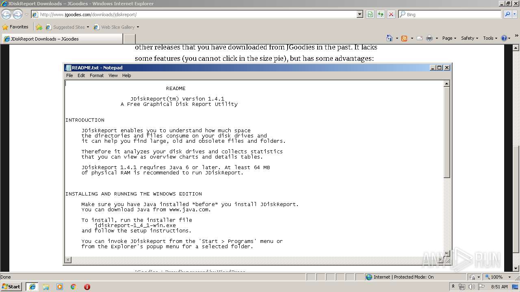Click the 'JDiskReport(tm) Version 1.4.1' line
Screen dimensions: 520x292
click(177, 99)
